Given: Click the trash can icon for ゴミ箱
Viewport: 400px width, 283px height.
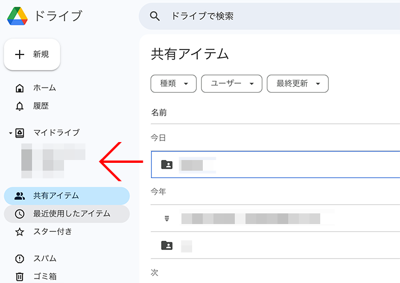Looking at the screenshot, I should 20,276.
